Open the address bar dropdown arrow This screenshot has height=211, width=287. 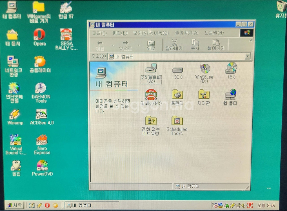tap(248, 56)
